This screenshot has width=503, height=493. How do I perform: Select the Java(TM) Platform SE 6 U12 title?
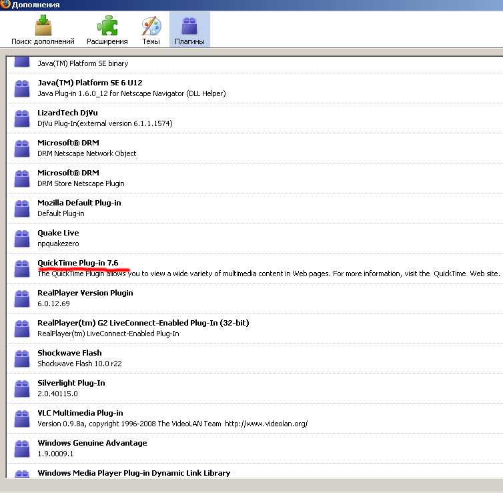click(90, 83)
